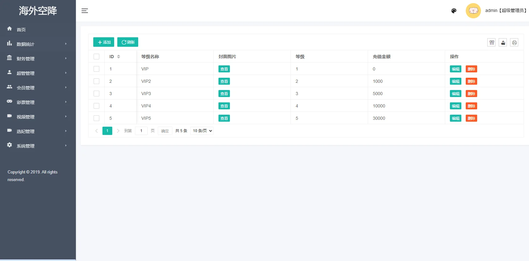Click 查看 cover image button for VIP4
Viewport: 529px width, 261px height.
(x=224, y=106)
